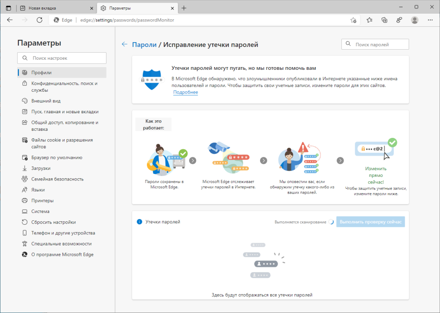Click Пароли сохранены illustration with key
The height and width of the screenshot is (313, 440).
tap(167, 160)
